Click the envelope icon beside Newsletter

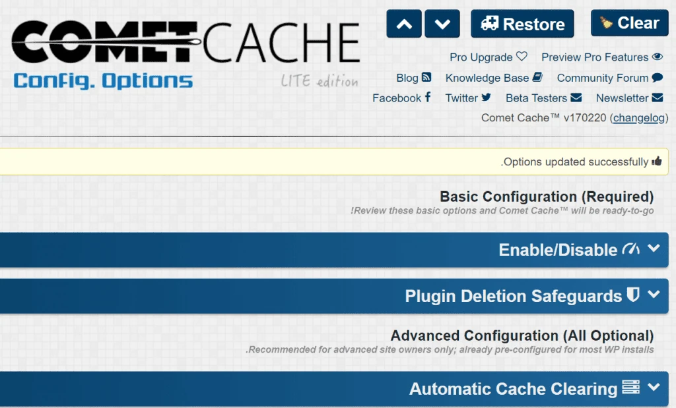click(658, 98)
